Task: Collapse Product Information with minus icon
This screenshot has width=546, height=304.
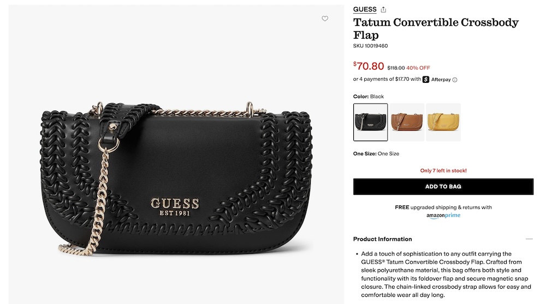Action: tap(529, 239)
